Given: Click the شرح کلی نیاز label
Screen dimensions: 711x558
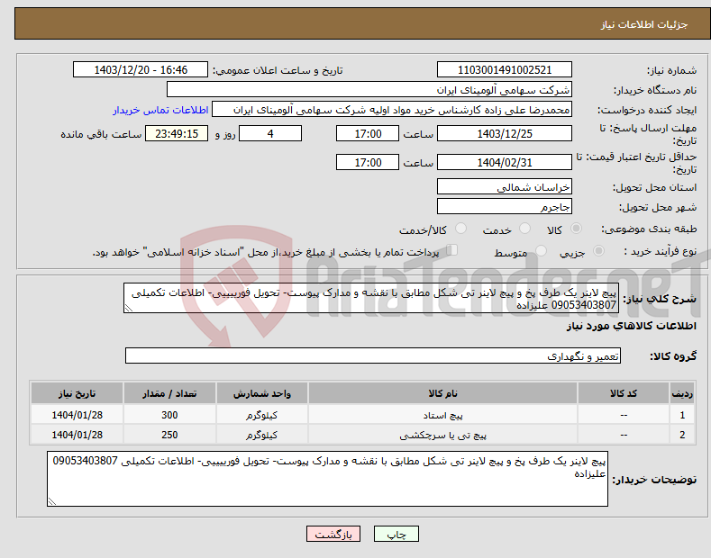Looking at the screenshot, I should coord(660,299).
